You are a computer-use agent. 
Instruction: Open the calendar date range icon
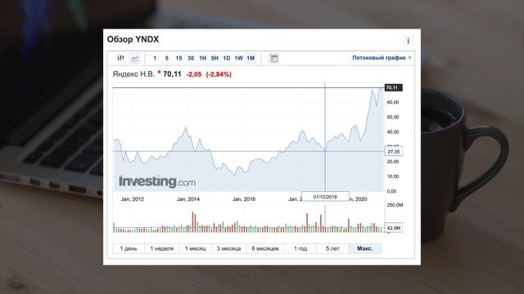pos(274,58)
